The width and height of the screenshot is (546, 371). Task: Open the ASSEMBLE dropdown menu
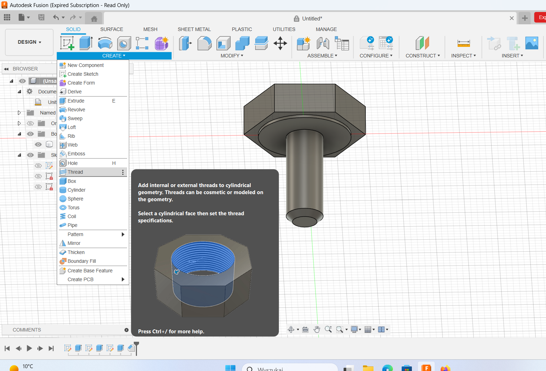coord(322,56)
